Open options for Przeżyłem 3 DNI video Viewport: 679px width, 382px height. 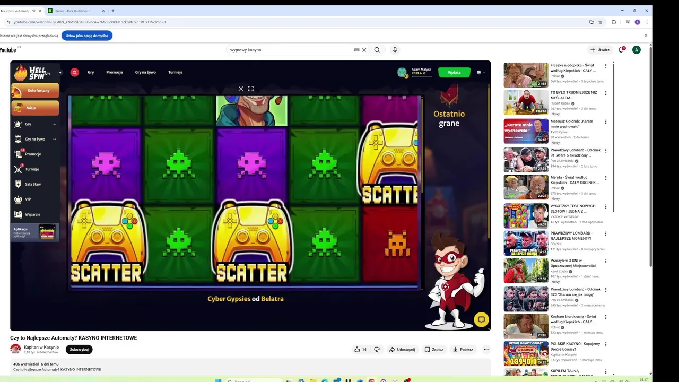coord(606,261)
